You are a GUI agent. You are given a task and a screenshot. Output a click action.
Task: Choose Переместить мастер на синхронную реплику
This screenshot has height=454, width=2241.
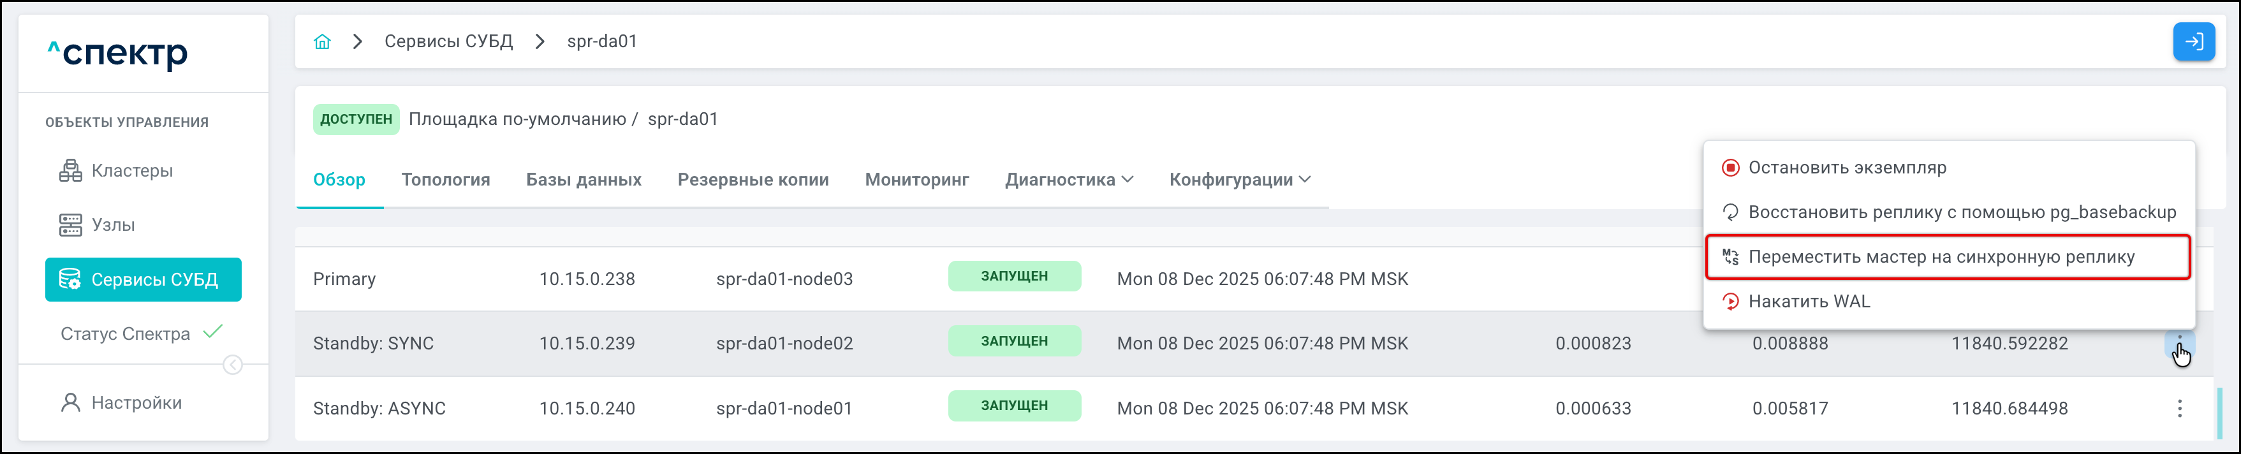tap(1941, 258)
